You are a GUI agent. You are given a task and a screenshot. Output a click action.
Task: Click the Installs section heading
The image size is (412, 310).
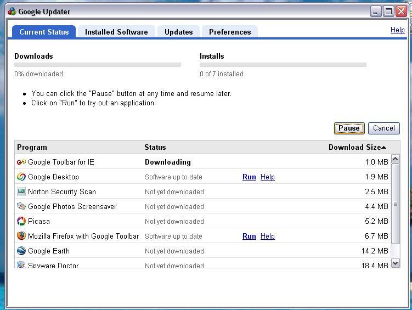tap(212, 56)
